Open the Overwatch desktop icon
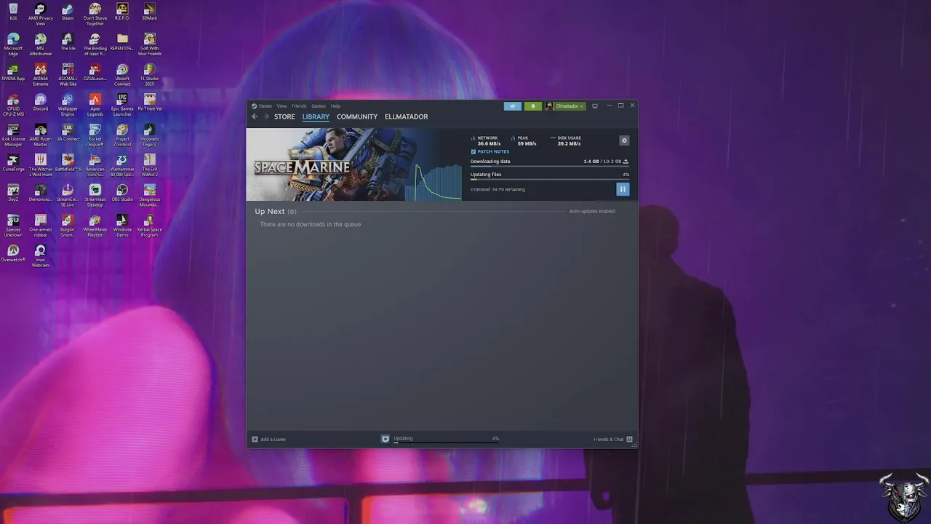The image size is (931, 524). click(x=13, y=252)
